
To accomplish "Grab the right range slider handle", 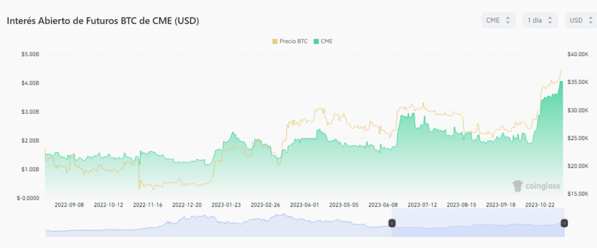I will click(x=564, y=223).
